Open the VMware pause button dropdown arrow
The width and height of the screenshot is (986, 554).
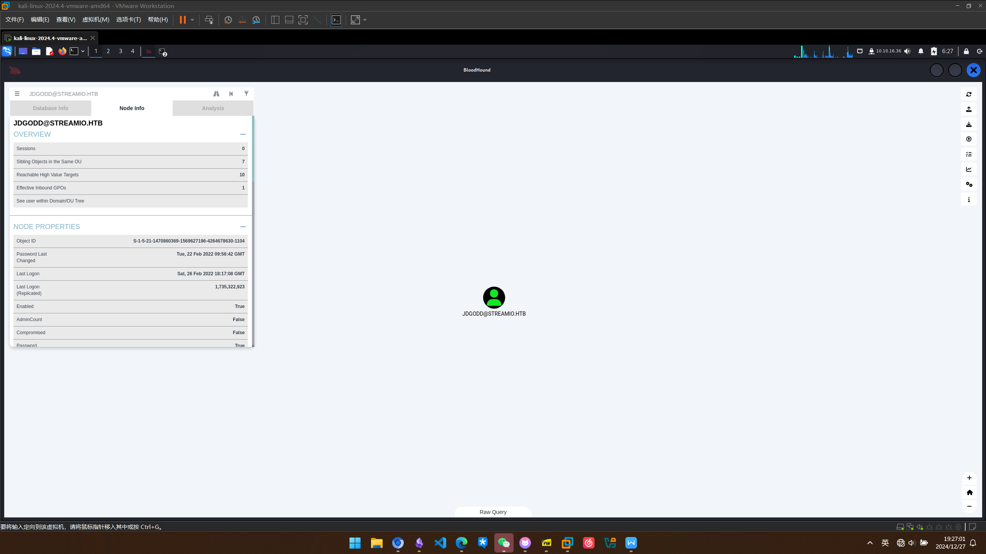pyautogui.click(x=192, y=20)
